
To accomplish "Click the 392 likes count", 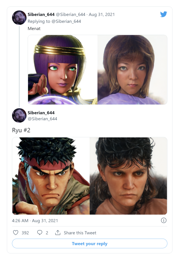I will pyautogui.click(x=25, y=233).
